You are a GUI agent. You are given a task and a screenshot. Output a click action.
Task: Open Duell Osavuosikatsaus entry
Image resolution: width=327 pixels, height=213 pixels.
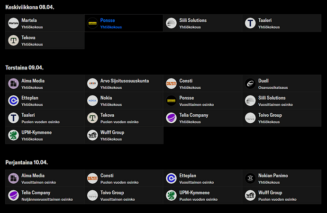[282, 84]
